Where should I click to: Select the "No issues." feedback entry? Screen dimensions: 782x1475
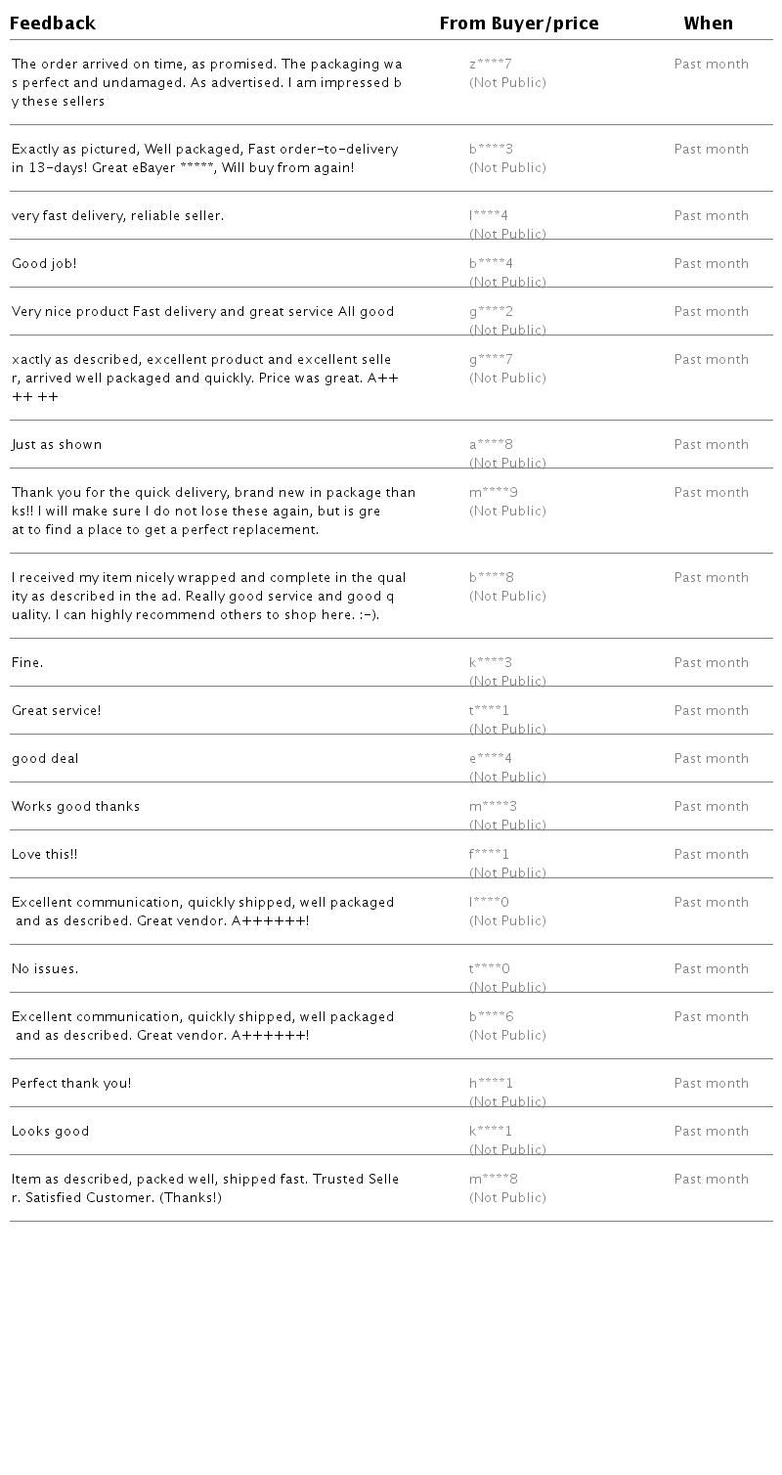click(x=45, y=969)
